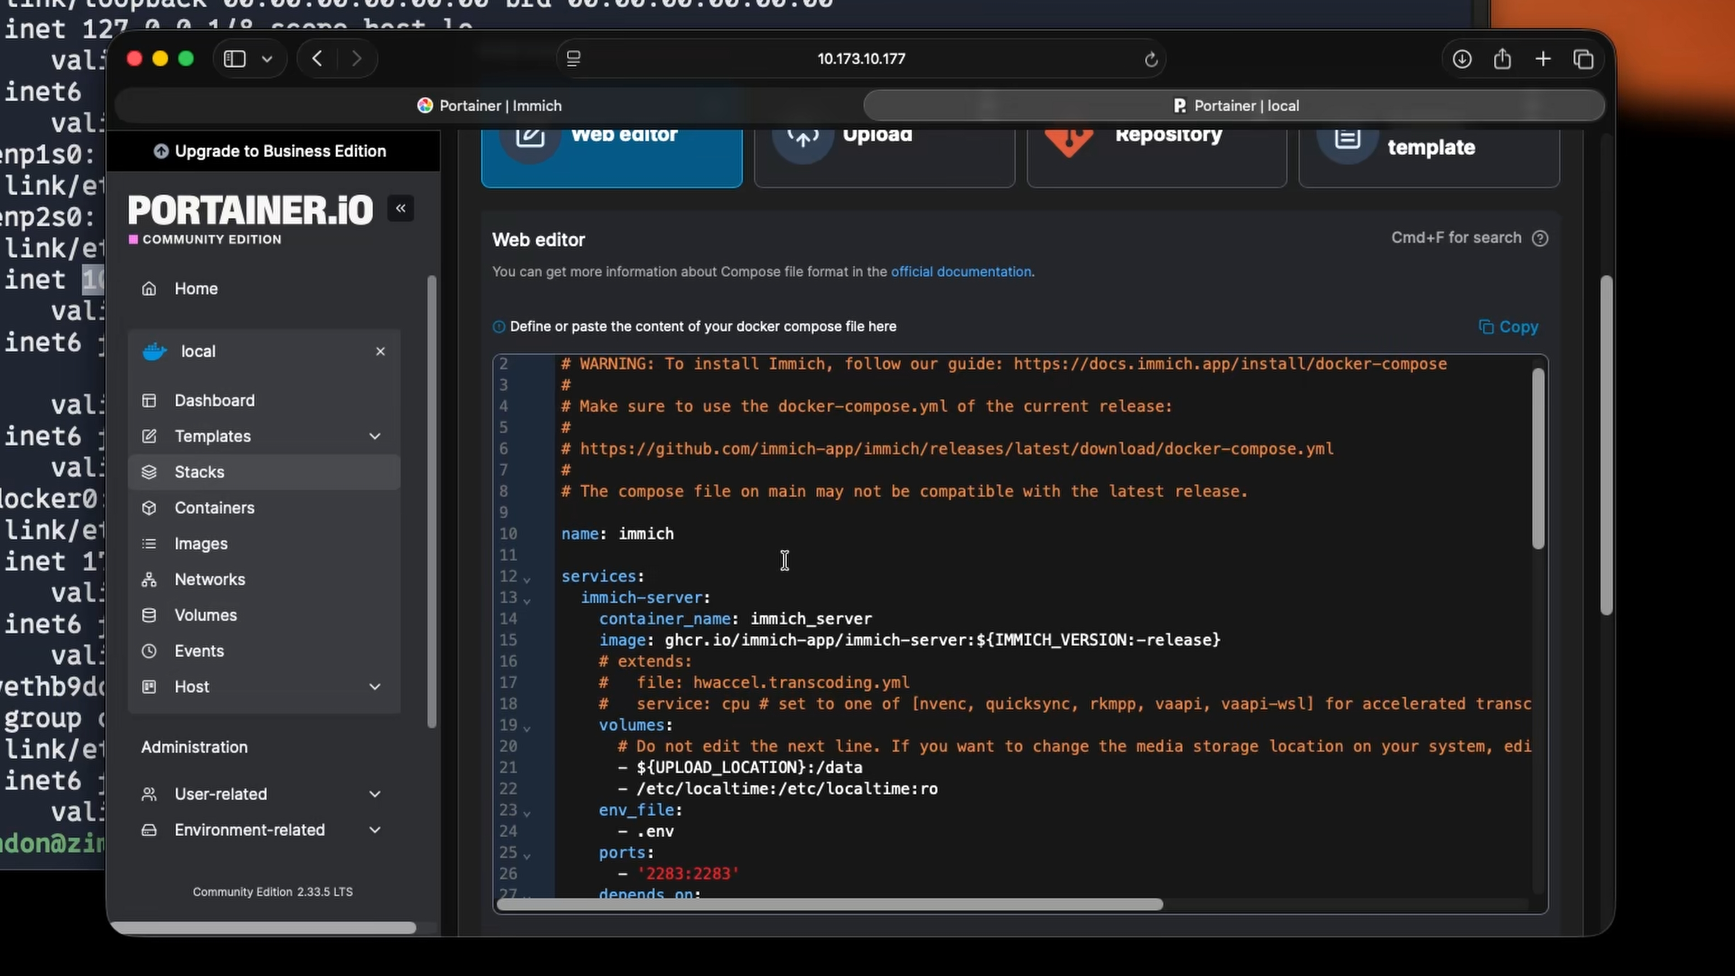The height and width of the screenshot is (976, 1735).
Task: Go to Images in the sidebar
Action: (201, 544)
